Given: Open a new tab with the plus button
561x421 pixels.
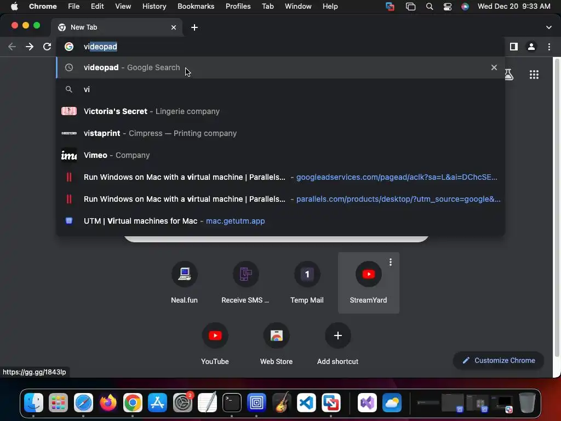Looking at the screenshot, I should click(x=194, y=27).
